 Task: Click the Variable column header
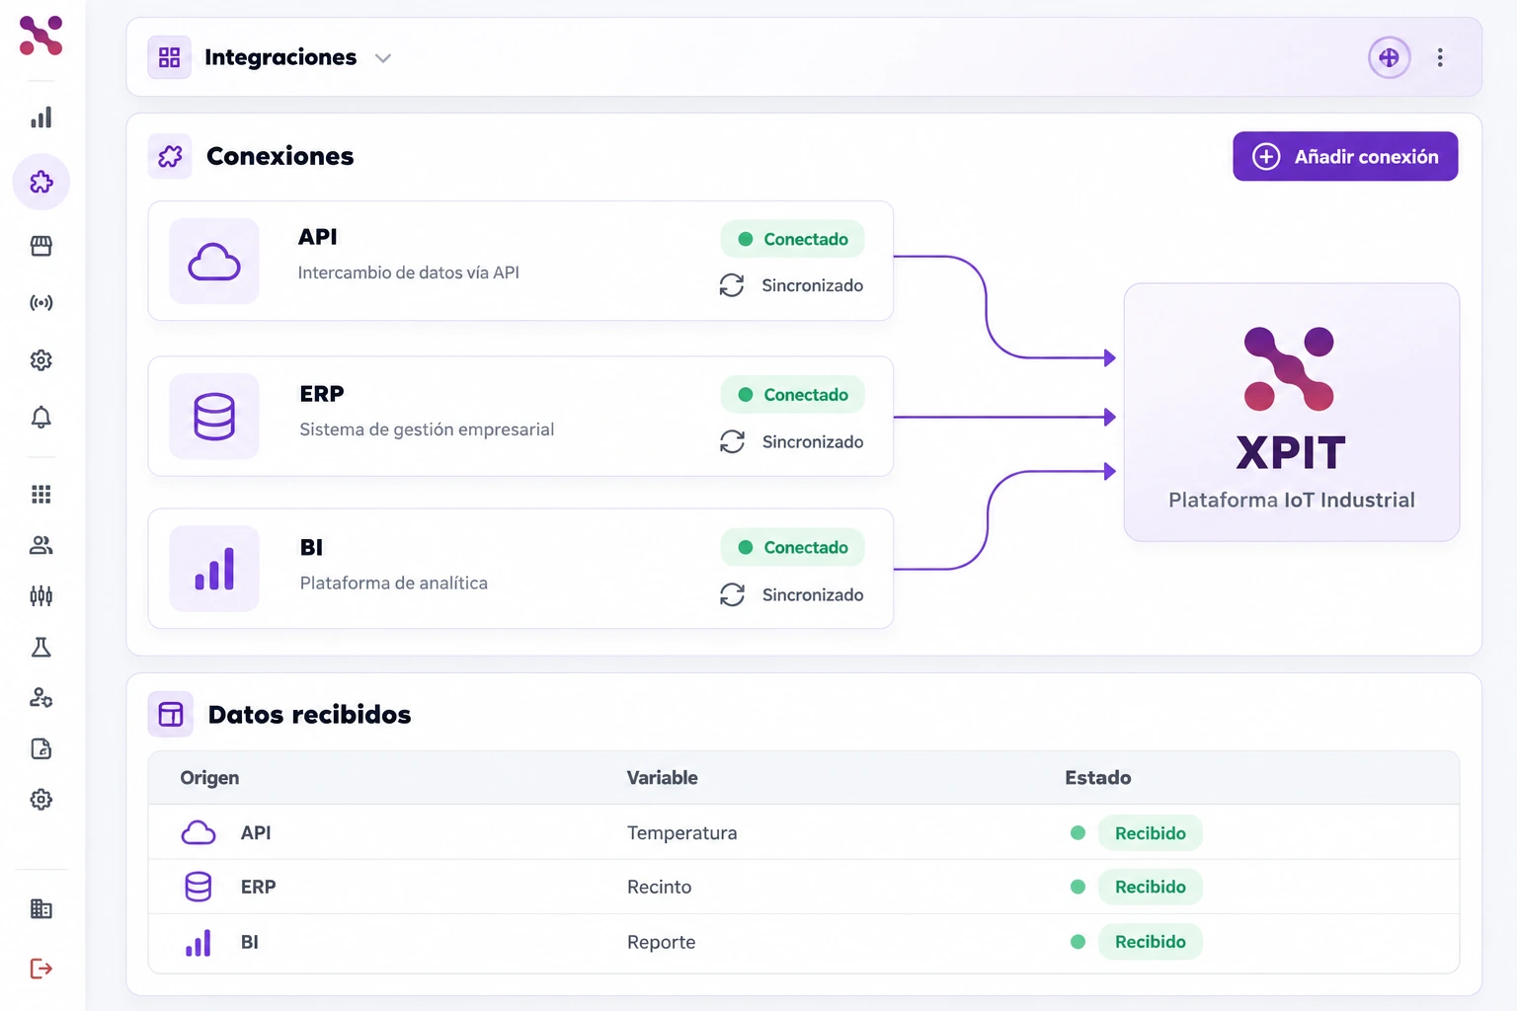[x=662, y=778]
